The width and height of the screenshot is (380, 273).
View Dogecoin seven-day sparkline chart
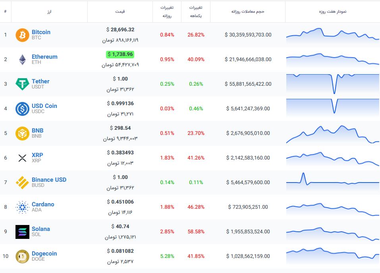click(332, 255)
